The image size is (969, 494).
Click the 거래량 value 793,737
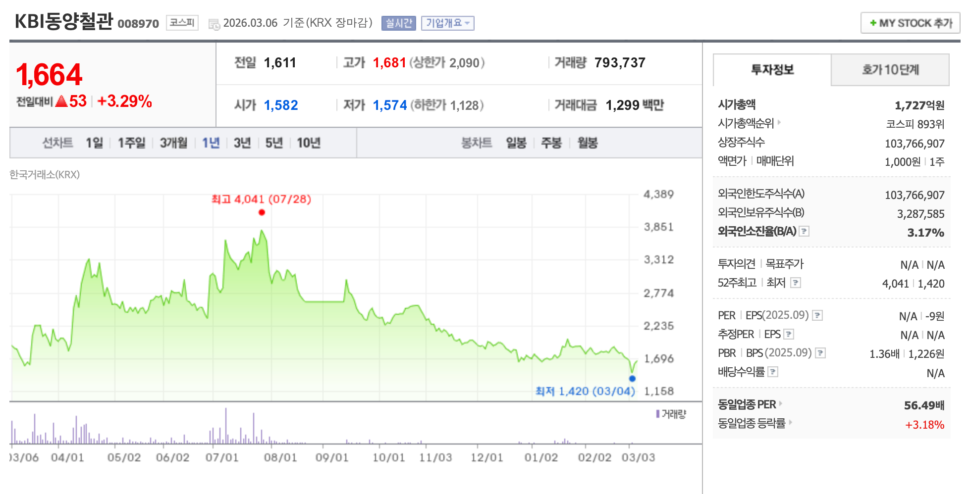[620, 63]
